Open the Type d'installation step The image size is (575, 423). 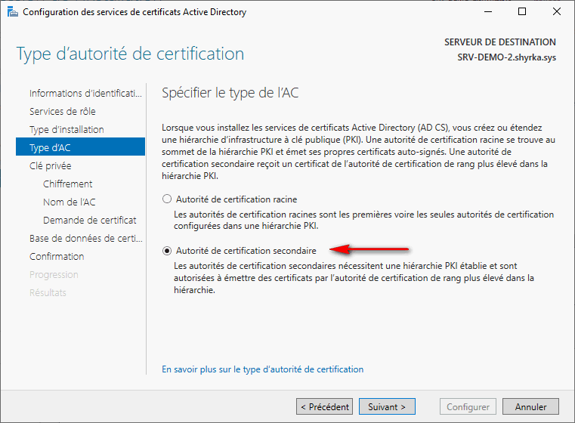point(66,129)
